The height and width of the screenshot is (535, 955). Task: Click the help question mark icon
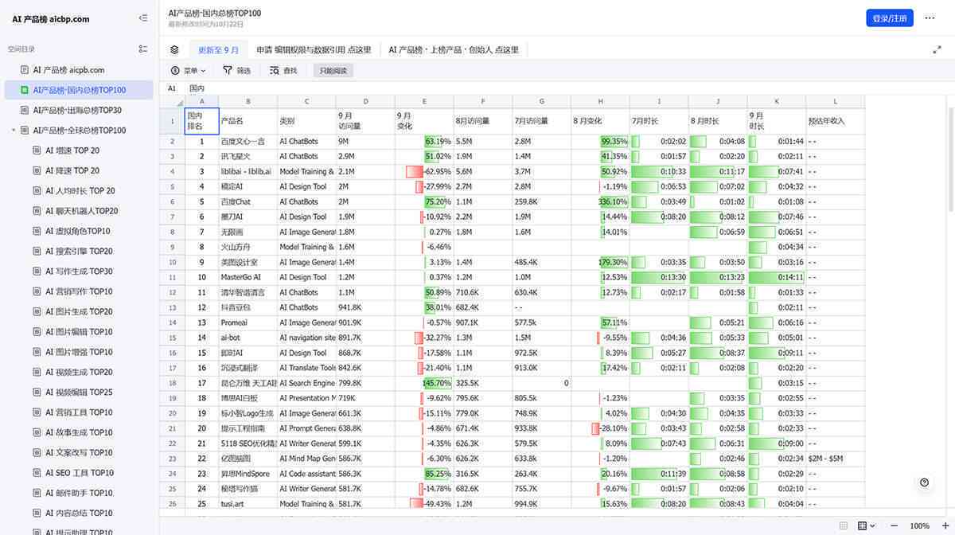924,482
